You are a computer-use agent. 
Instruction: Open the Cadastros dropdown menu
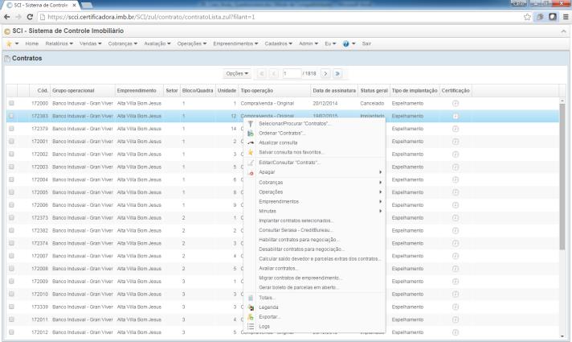(x=278, y=43)
